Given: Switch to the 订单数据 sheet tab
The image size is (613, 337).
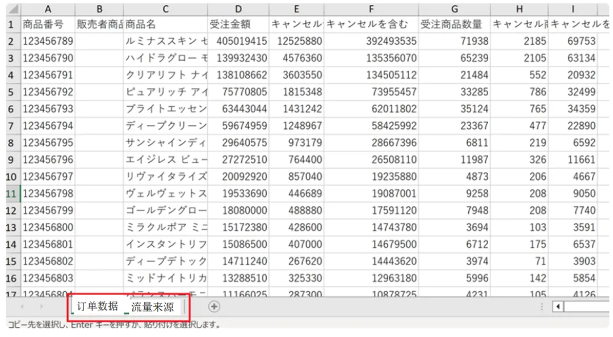Looking at the screenshot, I should click(x=97, y=306).
